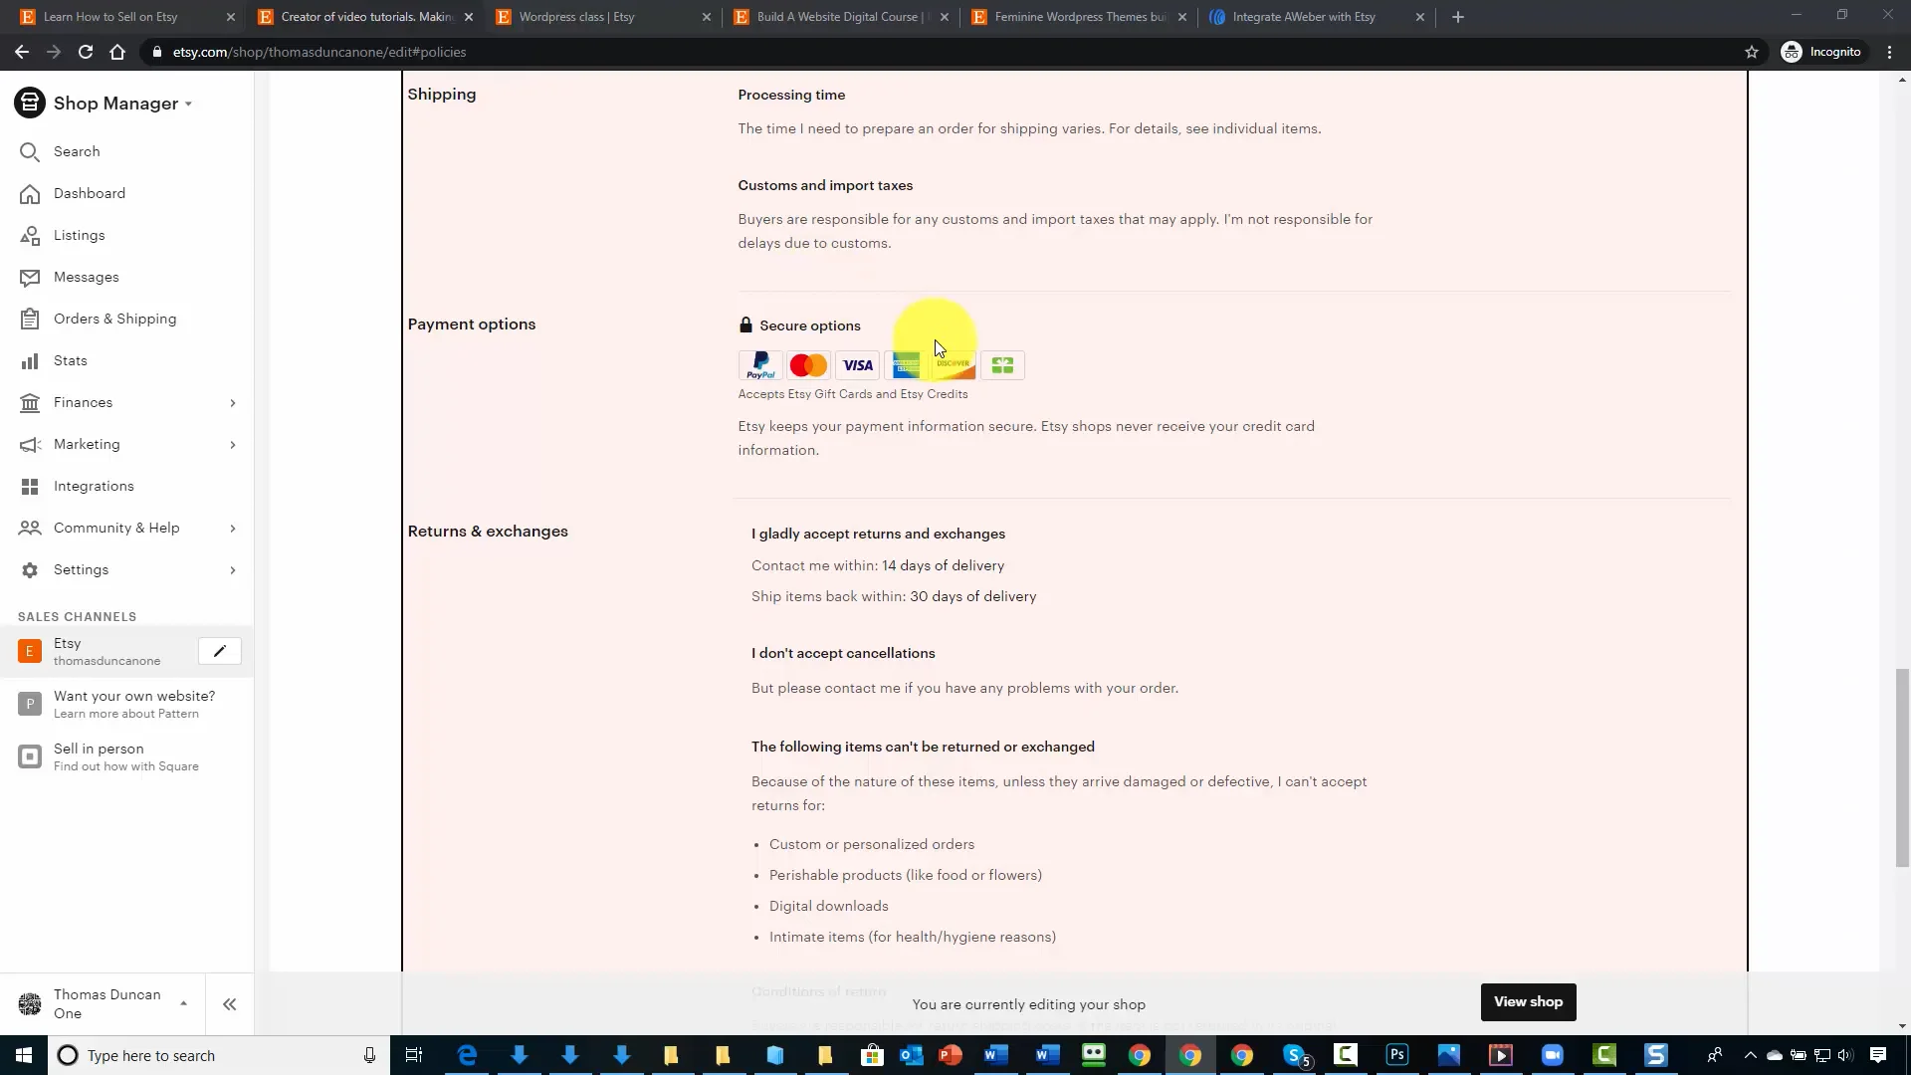Click the Visa payment icon
The image size is (1911, 1075).
857,365
